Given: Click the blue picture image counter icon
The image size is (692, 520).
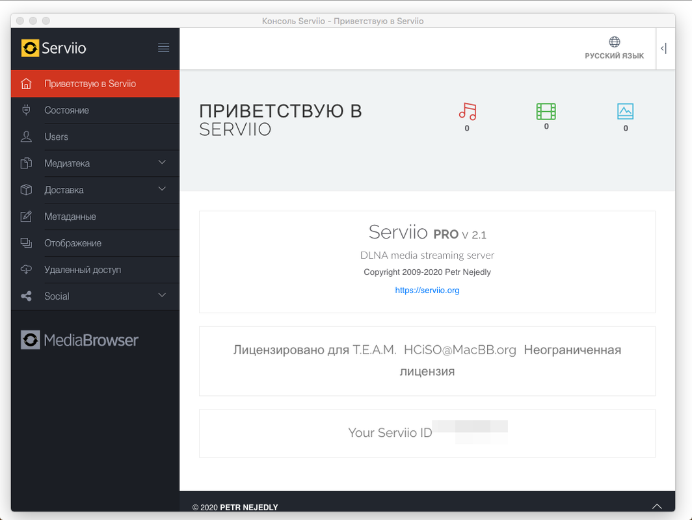Looking at the screenshot, I should tap(626, 111).
